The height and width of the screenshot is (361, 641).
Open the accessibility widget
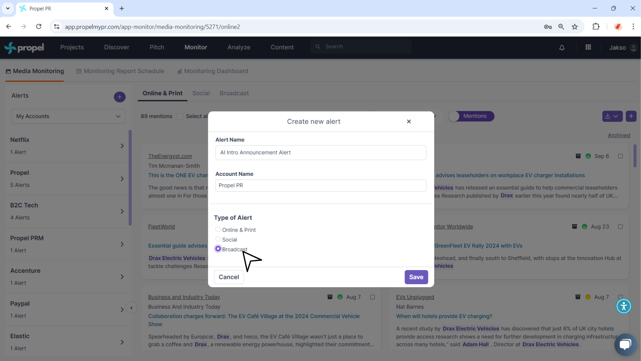[x=624, y=306]
